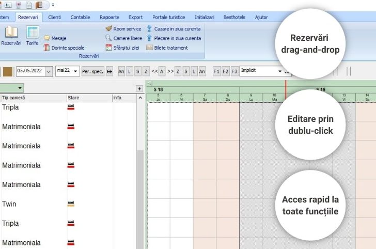Expand the date picker 05.05.2022
Viewport: 376px width, 249px height.
pos(49,71)
